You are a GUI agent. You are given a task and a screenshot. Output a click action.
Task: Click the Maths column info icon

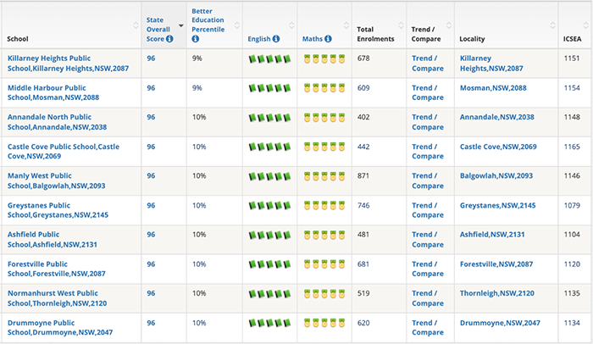click(328, 39)
